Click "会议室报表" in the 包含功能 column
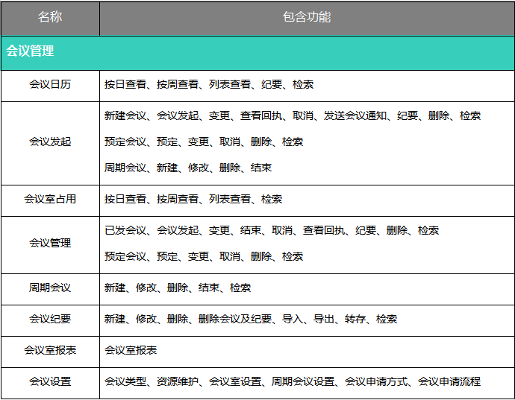Screen dimensions: 515x400 (131, 350)
